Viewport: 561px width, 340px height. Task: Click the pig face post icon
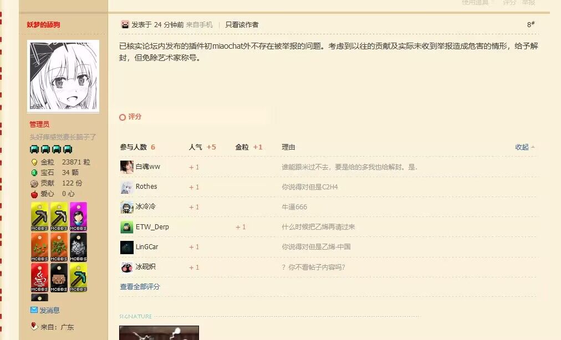pos(125,25)
